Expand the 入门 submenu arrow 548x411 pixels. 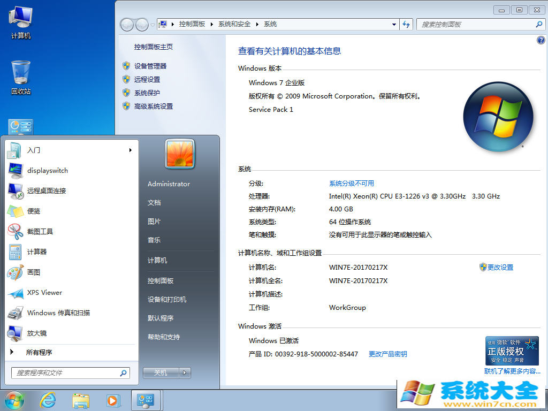pos(130,150)
